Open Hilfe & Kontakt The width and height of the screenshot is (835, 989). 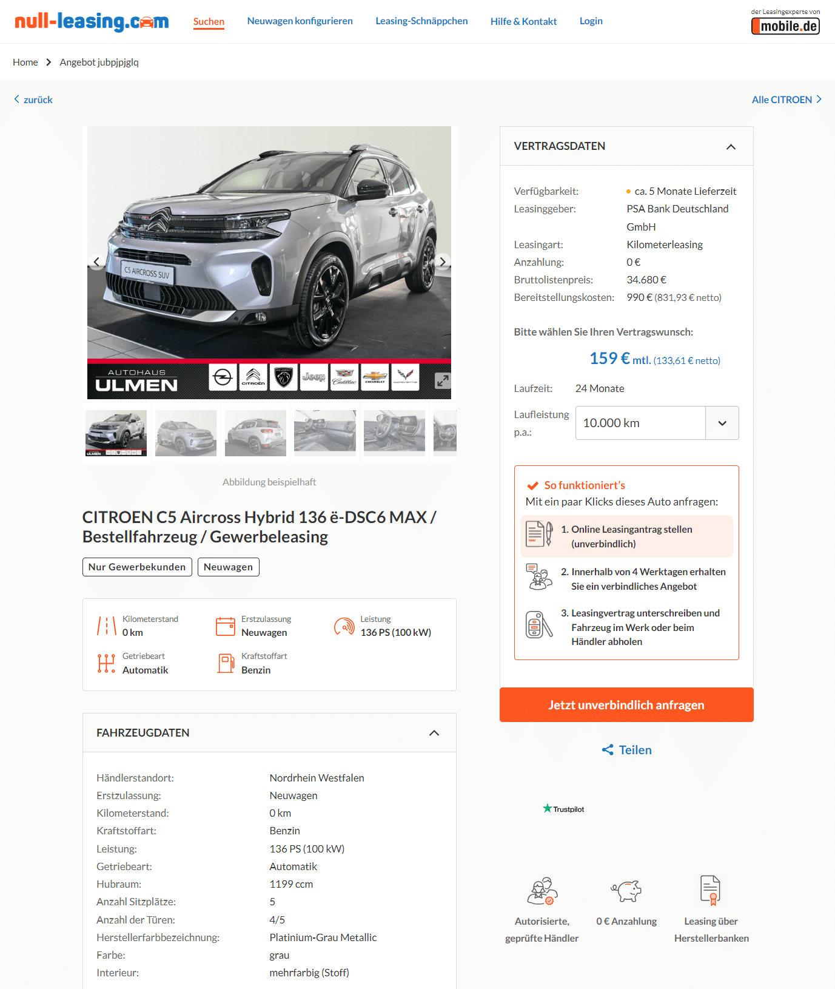pyautogui.click(x=523, y=21)
